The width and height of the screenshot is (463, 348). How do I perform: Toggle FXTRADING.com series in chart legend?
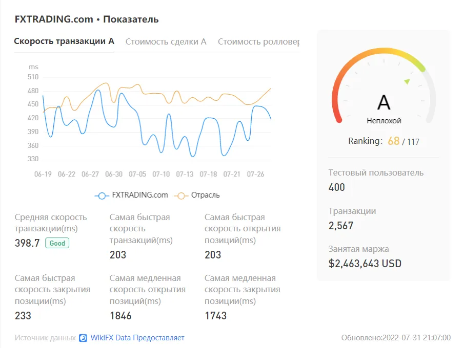pos(131,195)
